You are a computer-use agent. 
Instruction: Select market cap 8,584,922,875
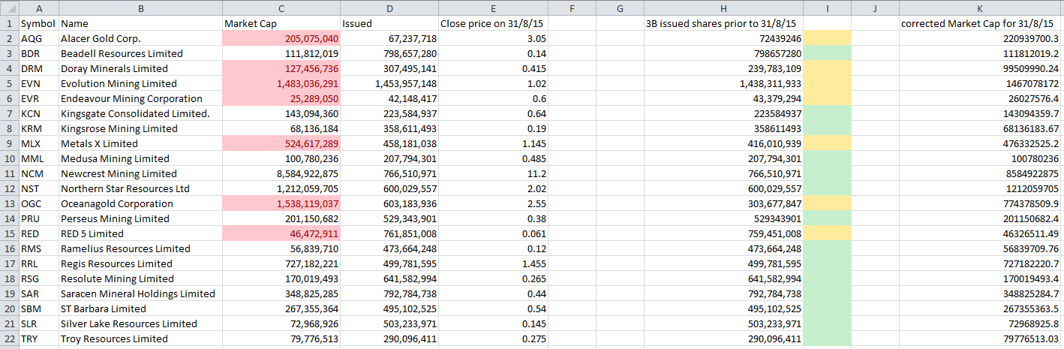281,173
